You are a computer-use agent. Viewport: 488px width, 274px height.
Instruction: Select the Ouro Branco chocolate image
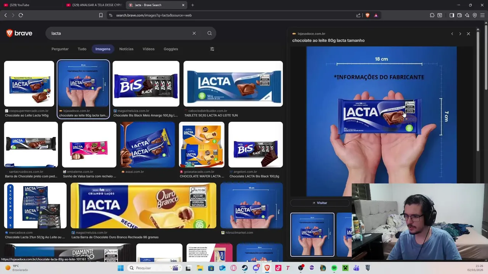pyautogui.click(x=143, y=205)
